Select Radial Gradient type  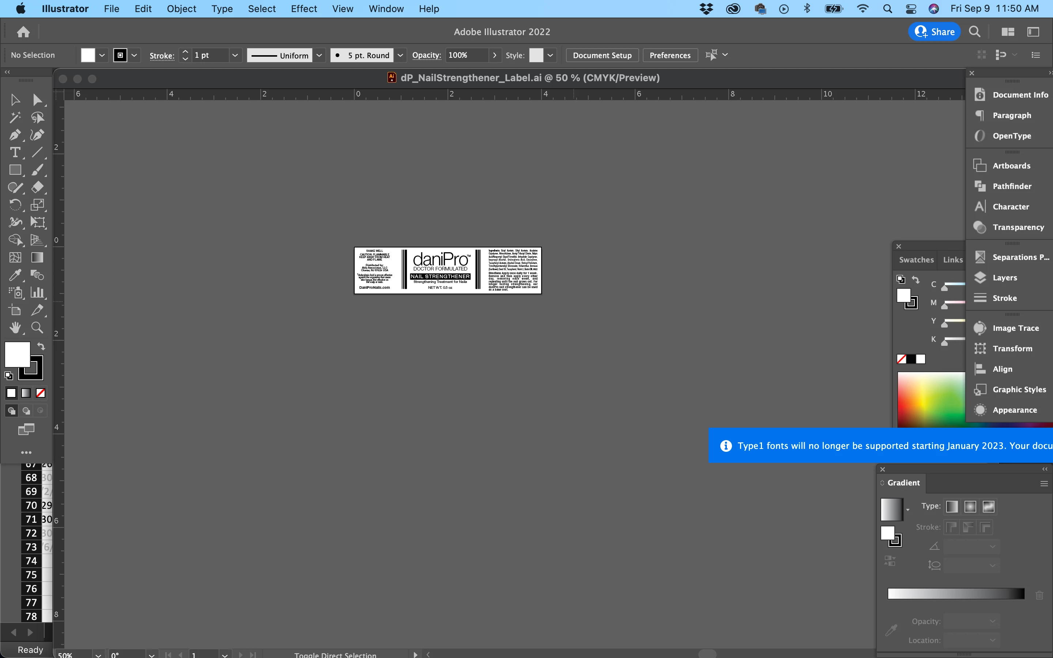pos(970,507)
